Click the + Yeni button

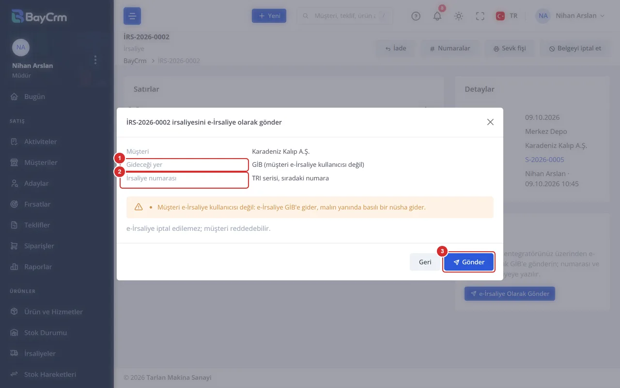coord(269,16)
